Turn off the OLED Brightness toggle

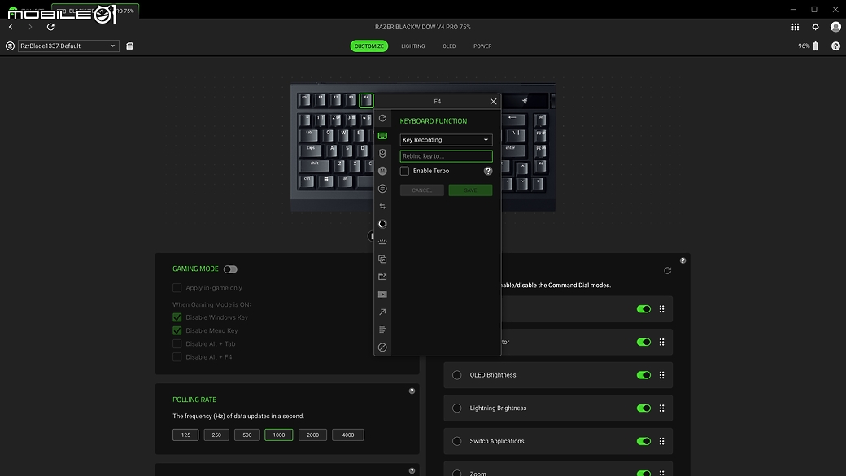click(643, 375)
